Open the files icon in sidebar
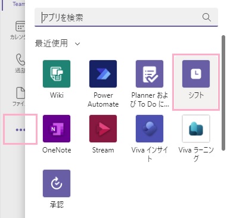This screenshot has width=227, height=218. 20,93
